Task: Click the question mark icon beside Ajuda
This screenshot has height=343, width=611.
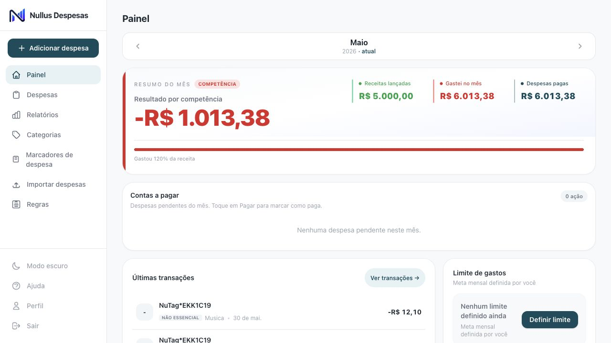Action: click(x=16, y=286)
